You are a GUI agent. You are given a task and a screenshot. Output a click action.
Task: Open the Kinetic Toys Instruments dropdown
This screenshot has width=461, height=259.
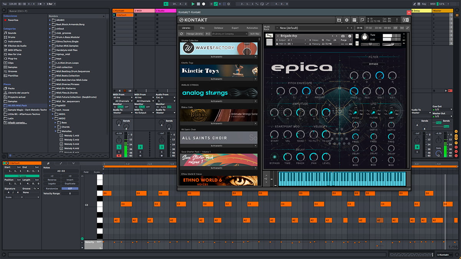(x=219, y=79)
